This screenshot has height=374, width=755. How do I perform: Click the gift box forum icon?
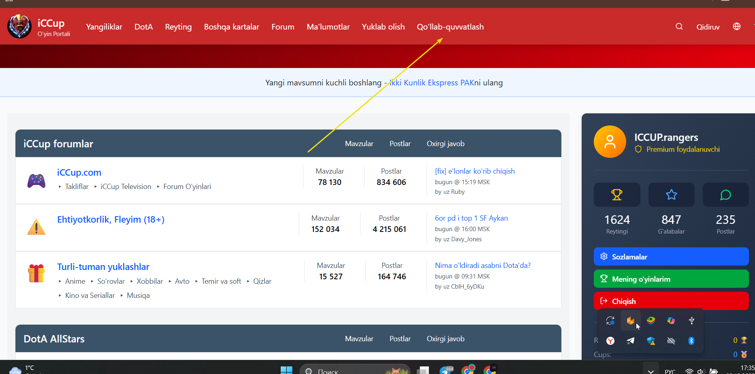tap(36, 274)
